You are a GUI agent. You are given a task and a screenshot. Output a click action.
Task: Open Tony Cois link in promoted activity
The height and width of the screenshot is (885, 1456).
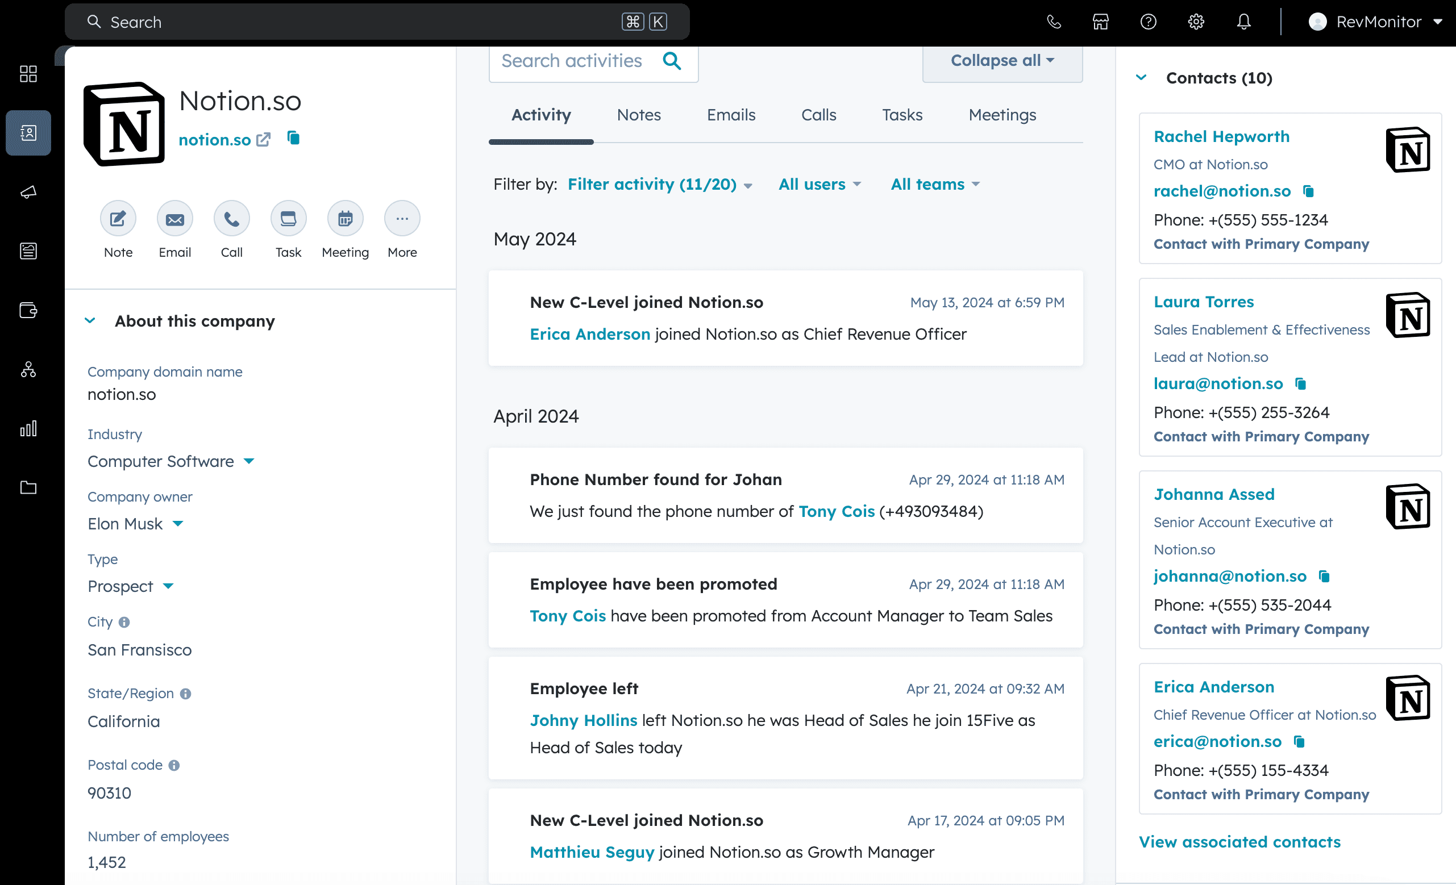click(x=568, y=616)
